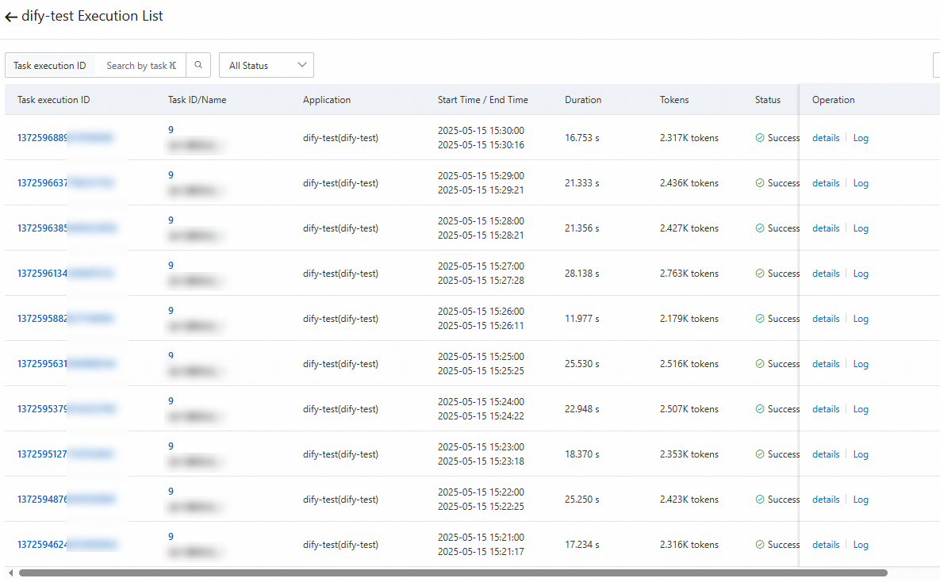Click the 2.763K tokens cell
The image size is (940, 582).
pyautogui.click(x=689, y=274)
